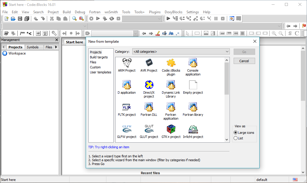Image resolution: width=307 pixels, height=183 pixels.
Task: Open the Build menu
Action: tap(67, 12)
